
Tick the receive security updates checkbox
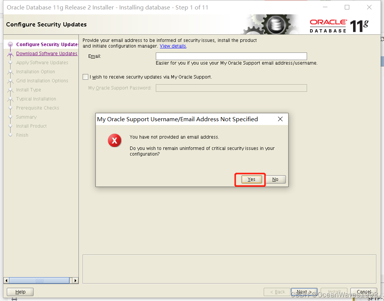86,77
